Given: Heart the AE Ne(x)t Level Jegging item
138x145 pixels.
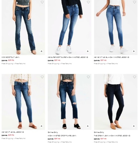Looking at the screenshot, I should click(42, 77).
